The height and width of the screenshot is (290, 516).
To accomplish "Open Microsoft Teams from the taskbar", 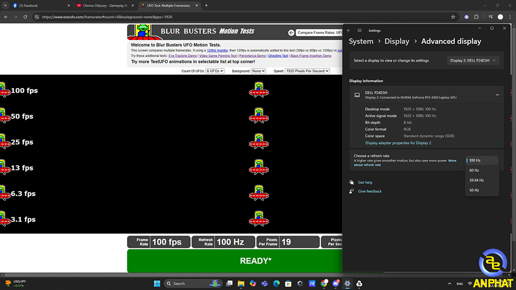I will (265, 283).
